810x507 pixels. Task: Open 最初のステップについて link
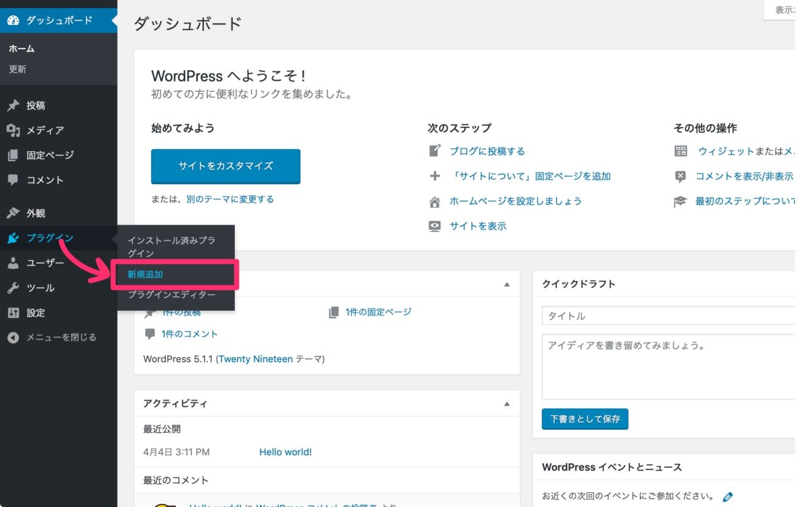point(745,201)
